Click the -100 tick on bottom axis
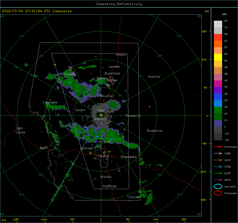The width and height of the screenshot is (238, 223). tap(44, 219)
